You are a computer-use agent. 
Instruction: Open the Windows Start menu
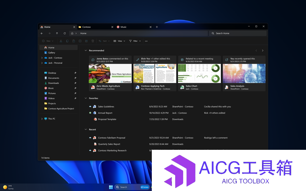pyautogui.click(x=111, y=187)
